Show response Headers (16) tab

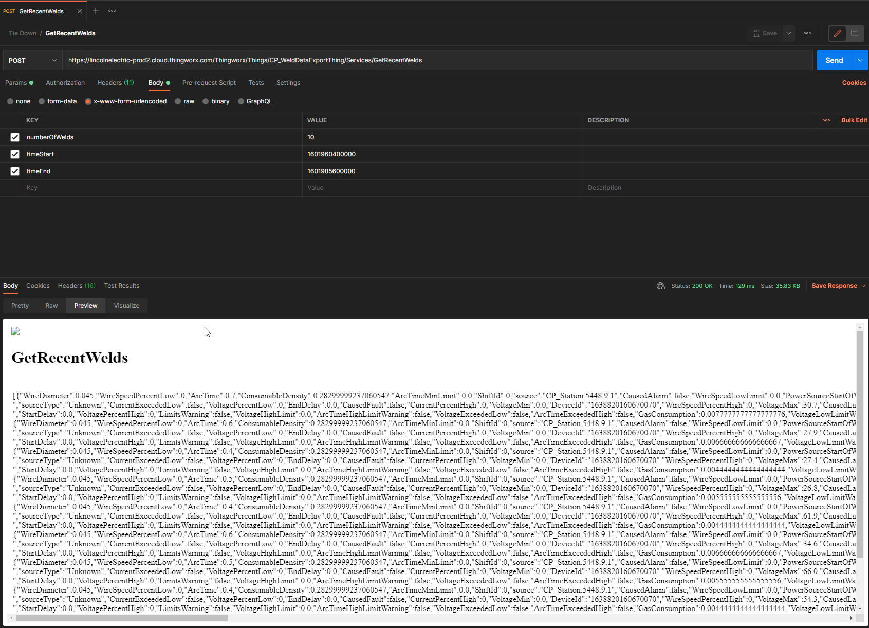(77, 286)
